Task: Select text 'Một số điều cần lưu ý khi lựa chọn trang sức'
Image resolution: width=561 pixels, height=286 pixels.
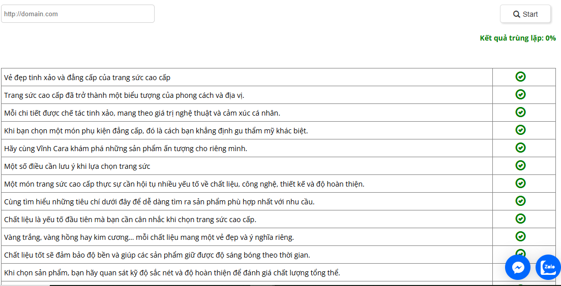Action: (x=77, y=166)
